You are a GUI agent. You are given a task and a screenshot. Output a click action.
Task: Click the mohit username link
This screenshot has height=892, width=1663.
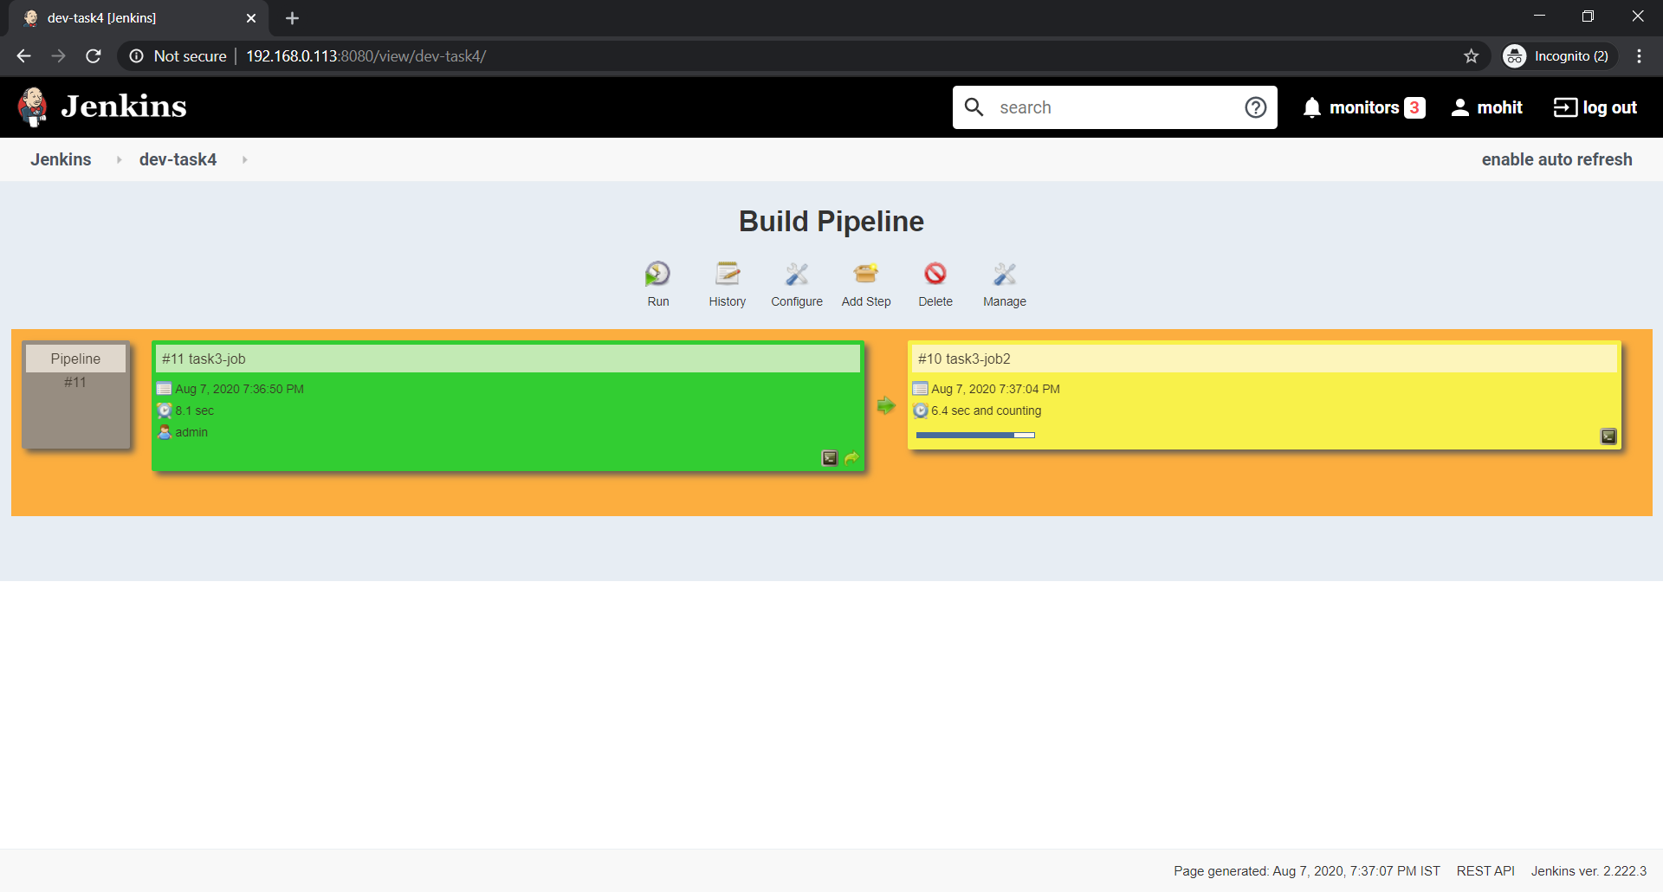point(1499,107)
